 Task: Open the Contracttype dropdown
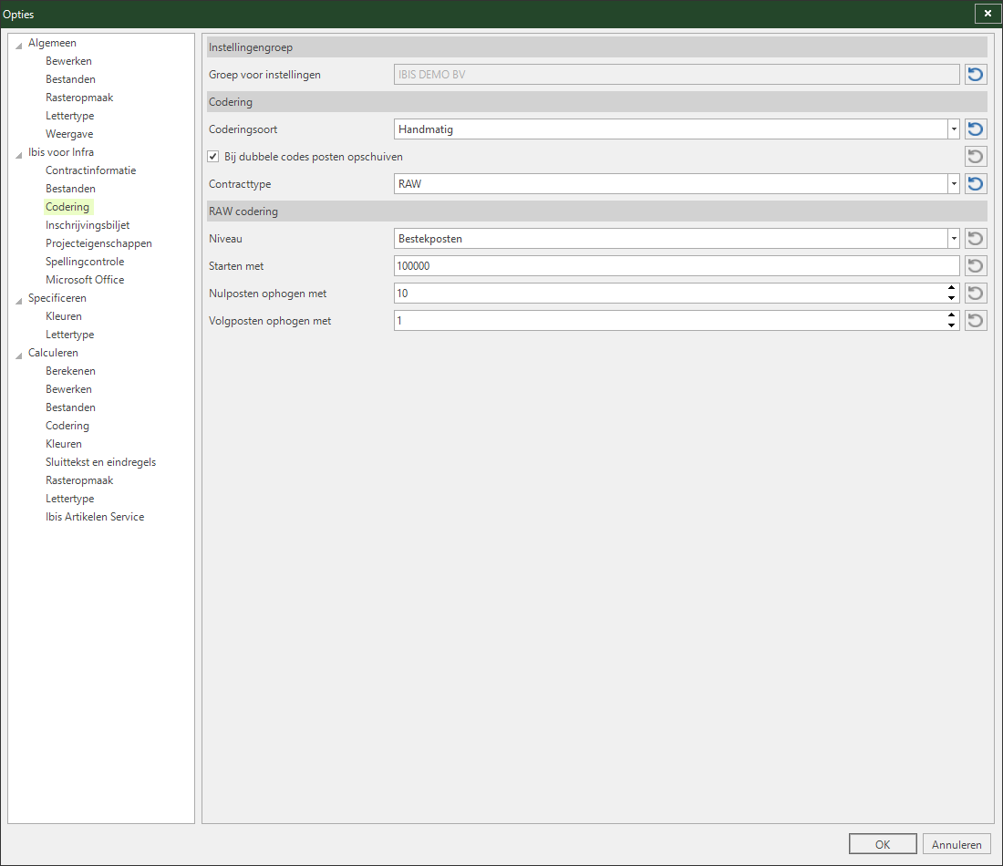click(953, 184)
